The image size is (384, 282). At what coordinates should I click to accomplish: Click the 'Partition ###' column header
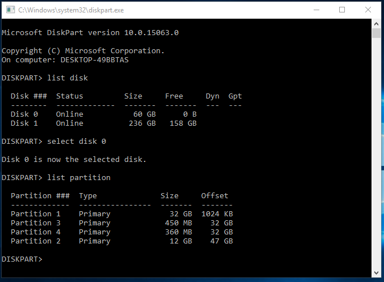[x=40, y=196]
